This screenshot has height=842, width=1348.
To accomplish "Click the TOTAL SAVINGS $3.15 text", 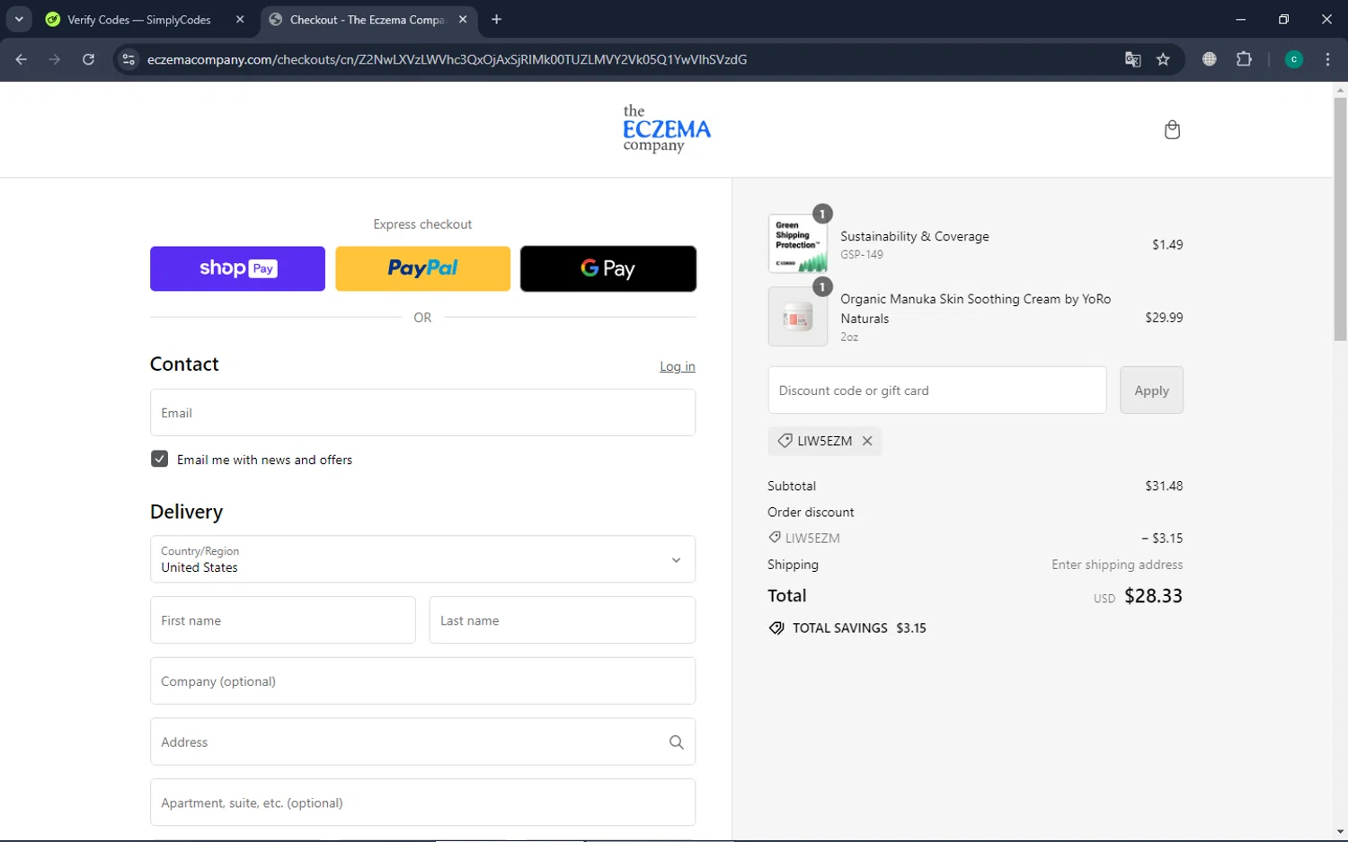I will click(x=859, y=628).
